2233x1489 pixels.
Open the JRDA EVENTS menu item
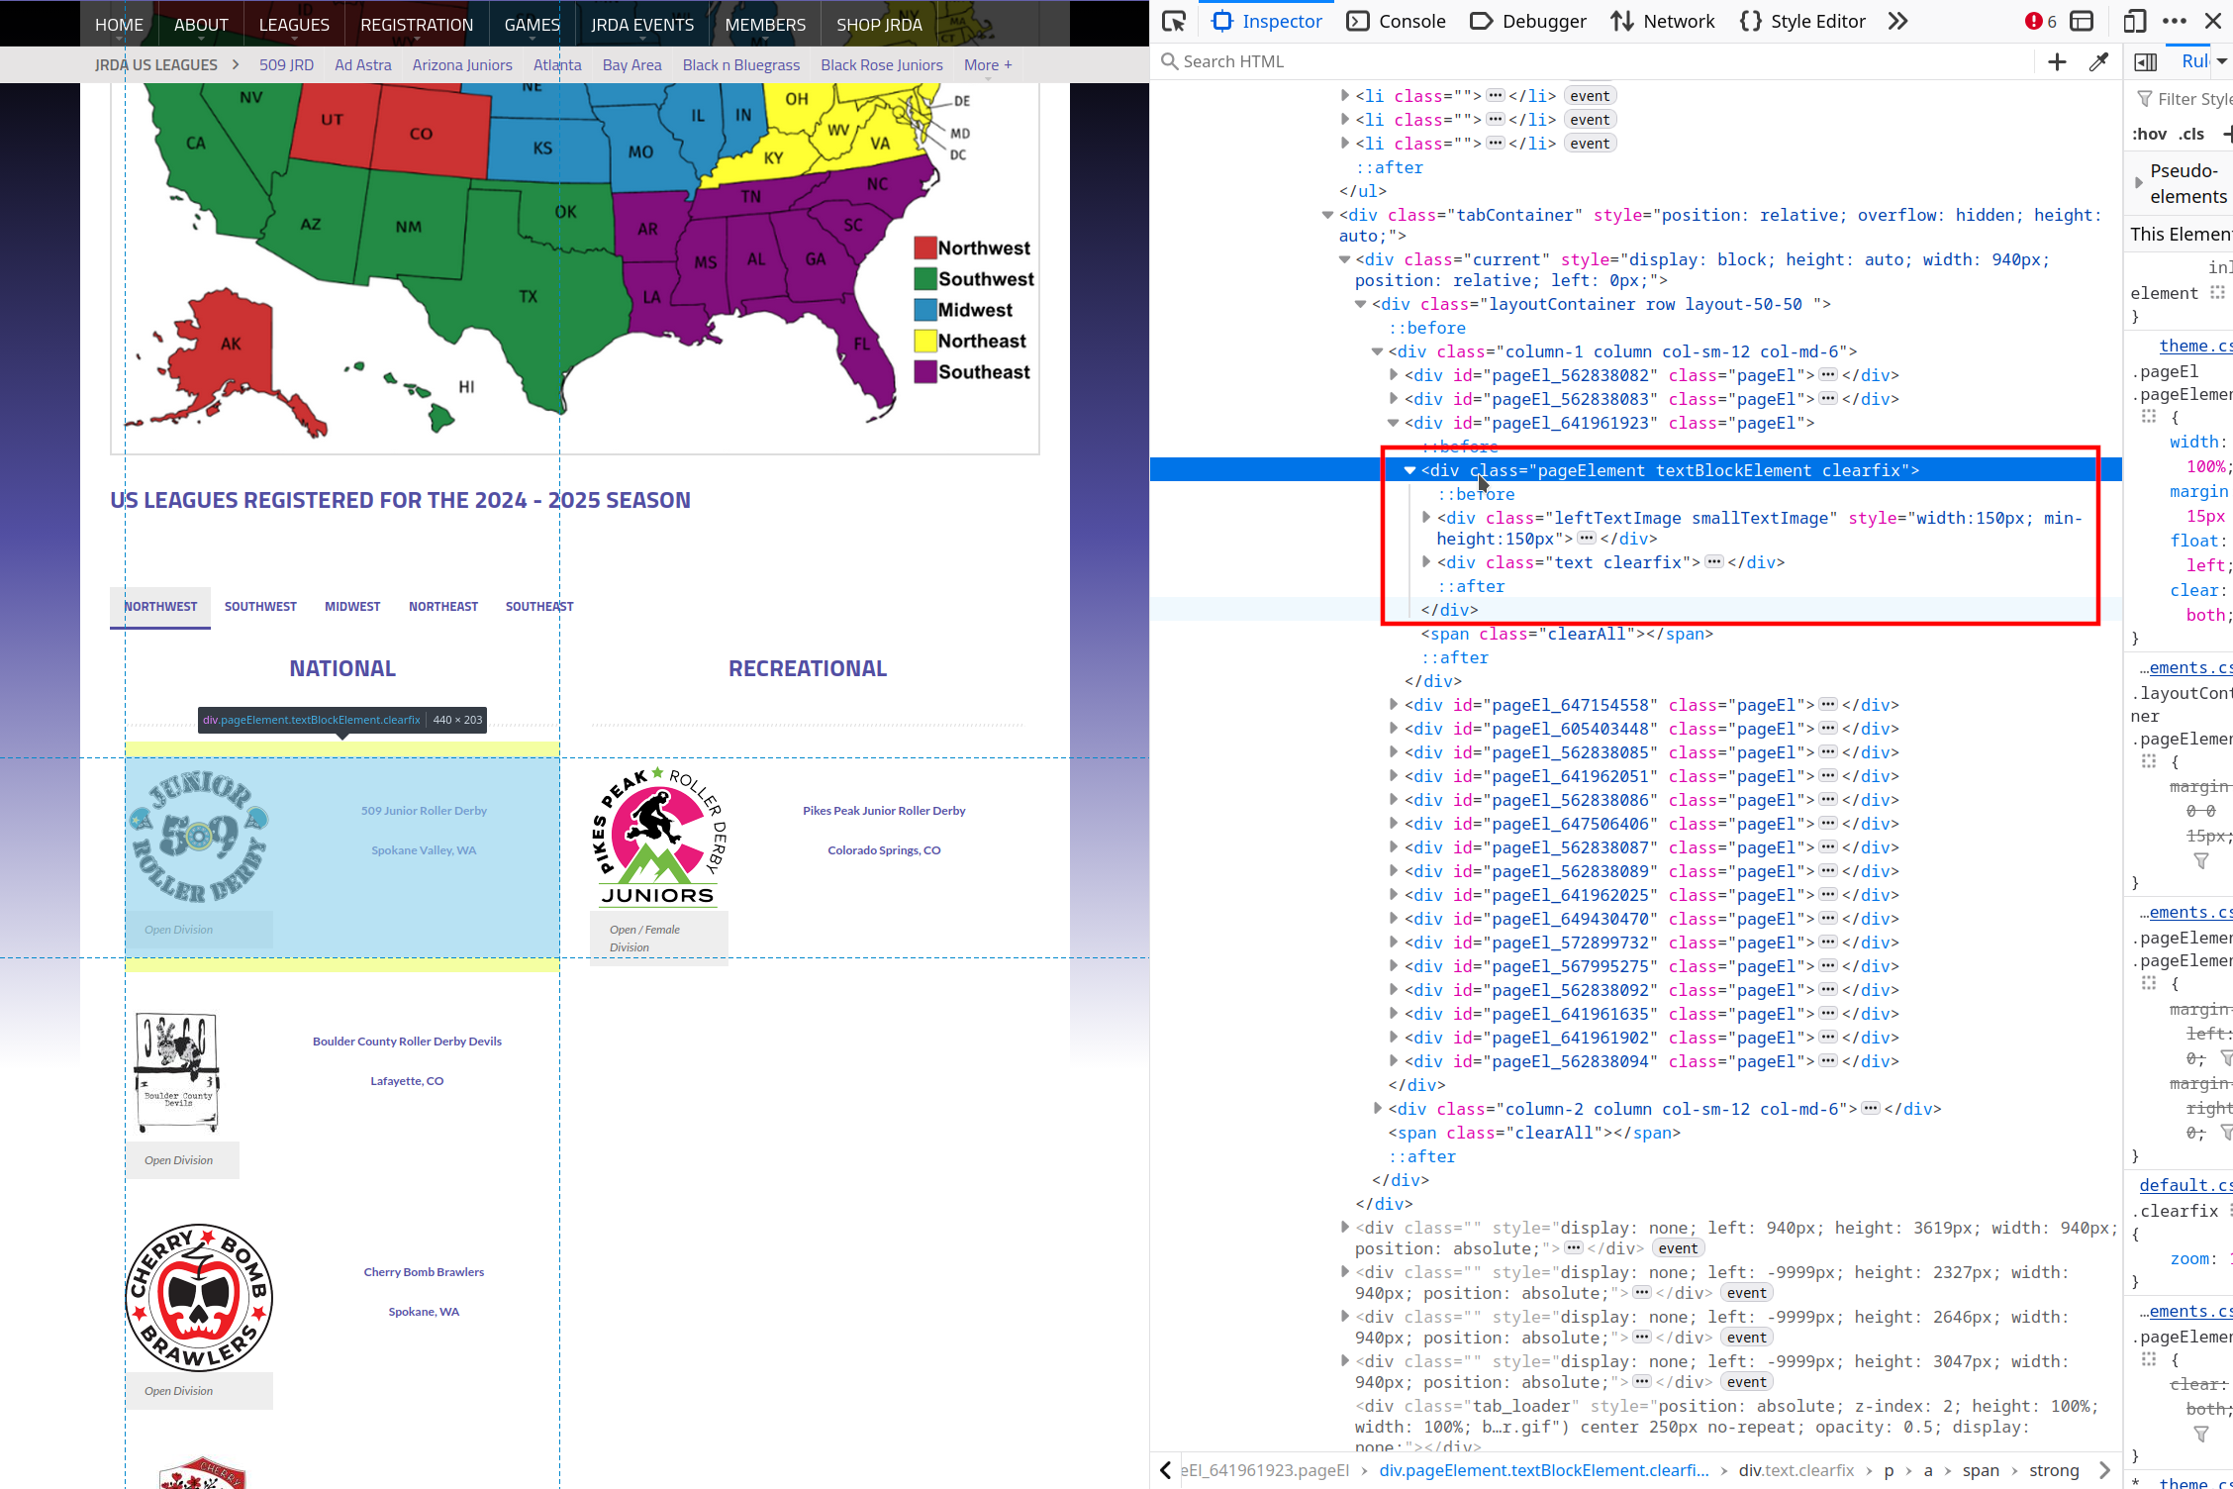(x=642, y=25)
